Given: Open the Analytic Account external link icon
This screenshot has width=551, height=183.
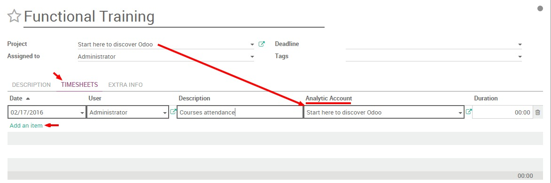Looking at the screenshot, I should [x=468, y=112].
